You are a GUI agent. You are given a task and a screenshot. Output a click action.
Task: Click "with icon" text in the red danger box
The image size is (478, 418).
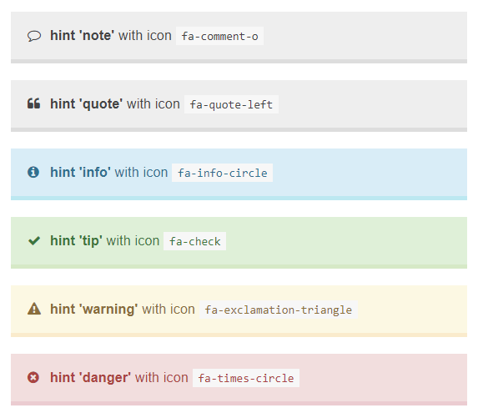click(x=162, y=377)
